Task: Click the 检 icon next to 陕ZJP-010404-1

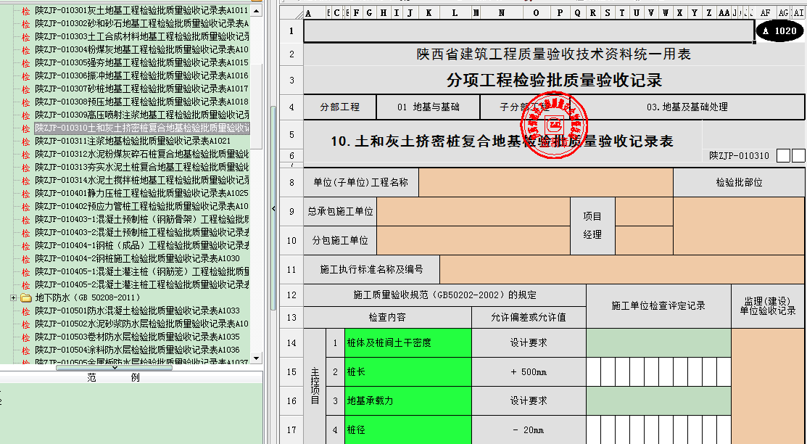Action: (26, 246)
